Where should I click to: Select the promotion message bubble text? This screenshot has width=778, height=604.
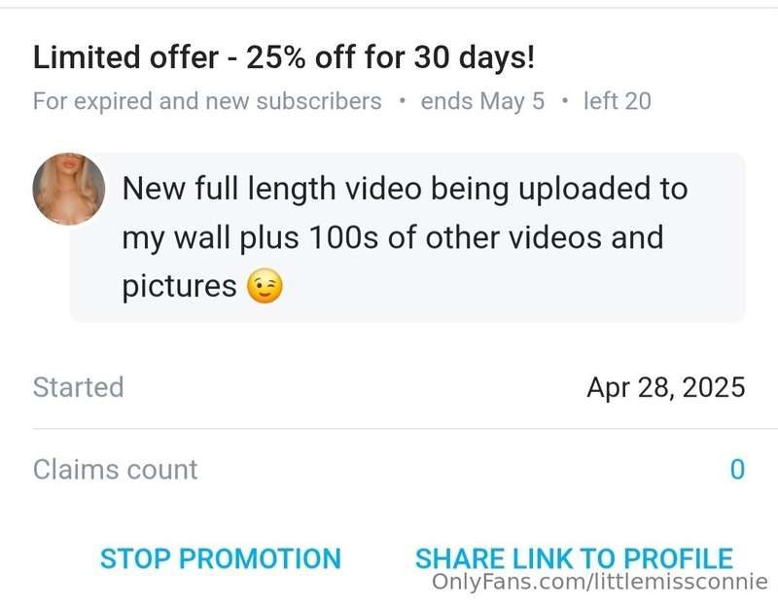(x=405, y=237)
